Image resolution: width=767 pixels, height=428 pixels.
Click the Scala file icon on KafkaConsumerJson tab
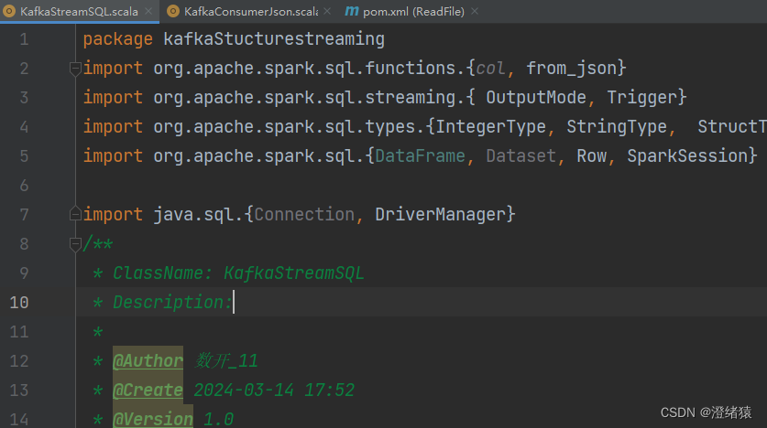(173, 11)
